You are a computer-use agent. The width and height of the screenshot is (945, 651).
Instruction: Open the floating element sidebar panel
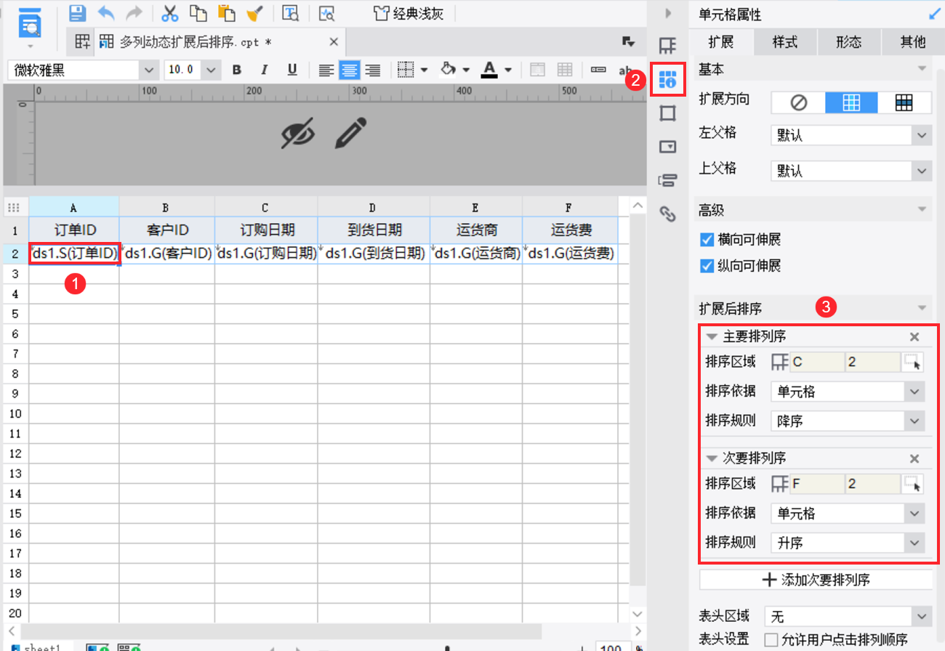(x=668, y=113)
